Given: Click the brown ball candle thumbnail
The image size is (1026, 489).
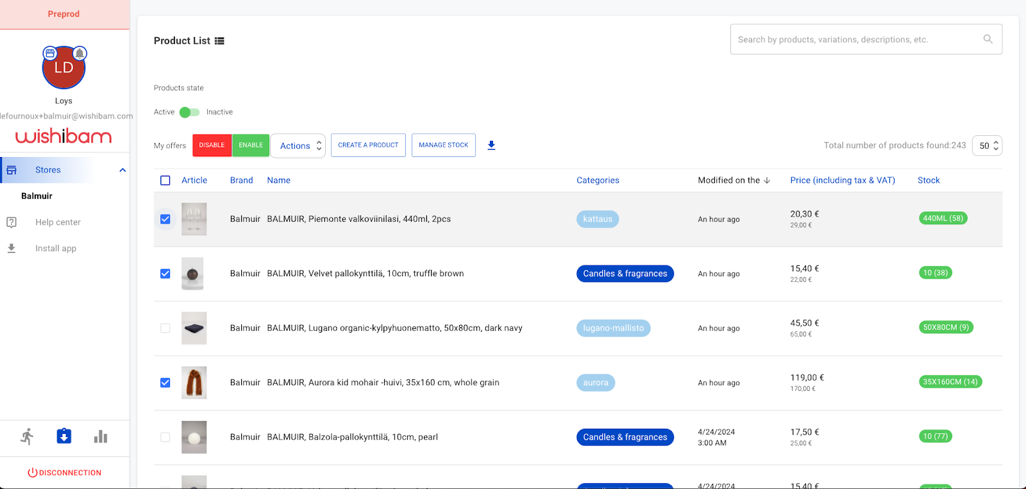Looking at the screenshot, I should [x=192, y=274].
